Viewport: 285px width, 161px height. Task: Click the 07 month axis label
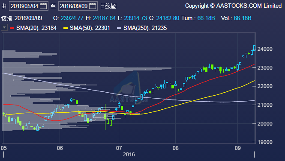[x=119, y=148]
